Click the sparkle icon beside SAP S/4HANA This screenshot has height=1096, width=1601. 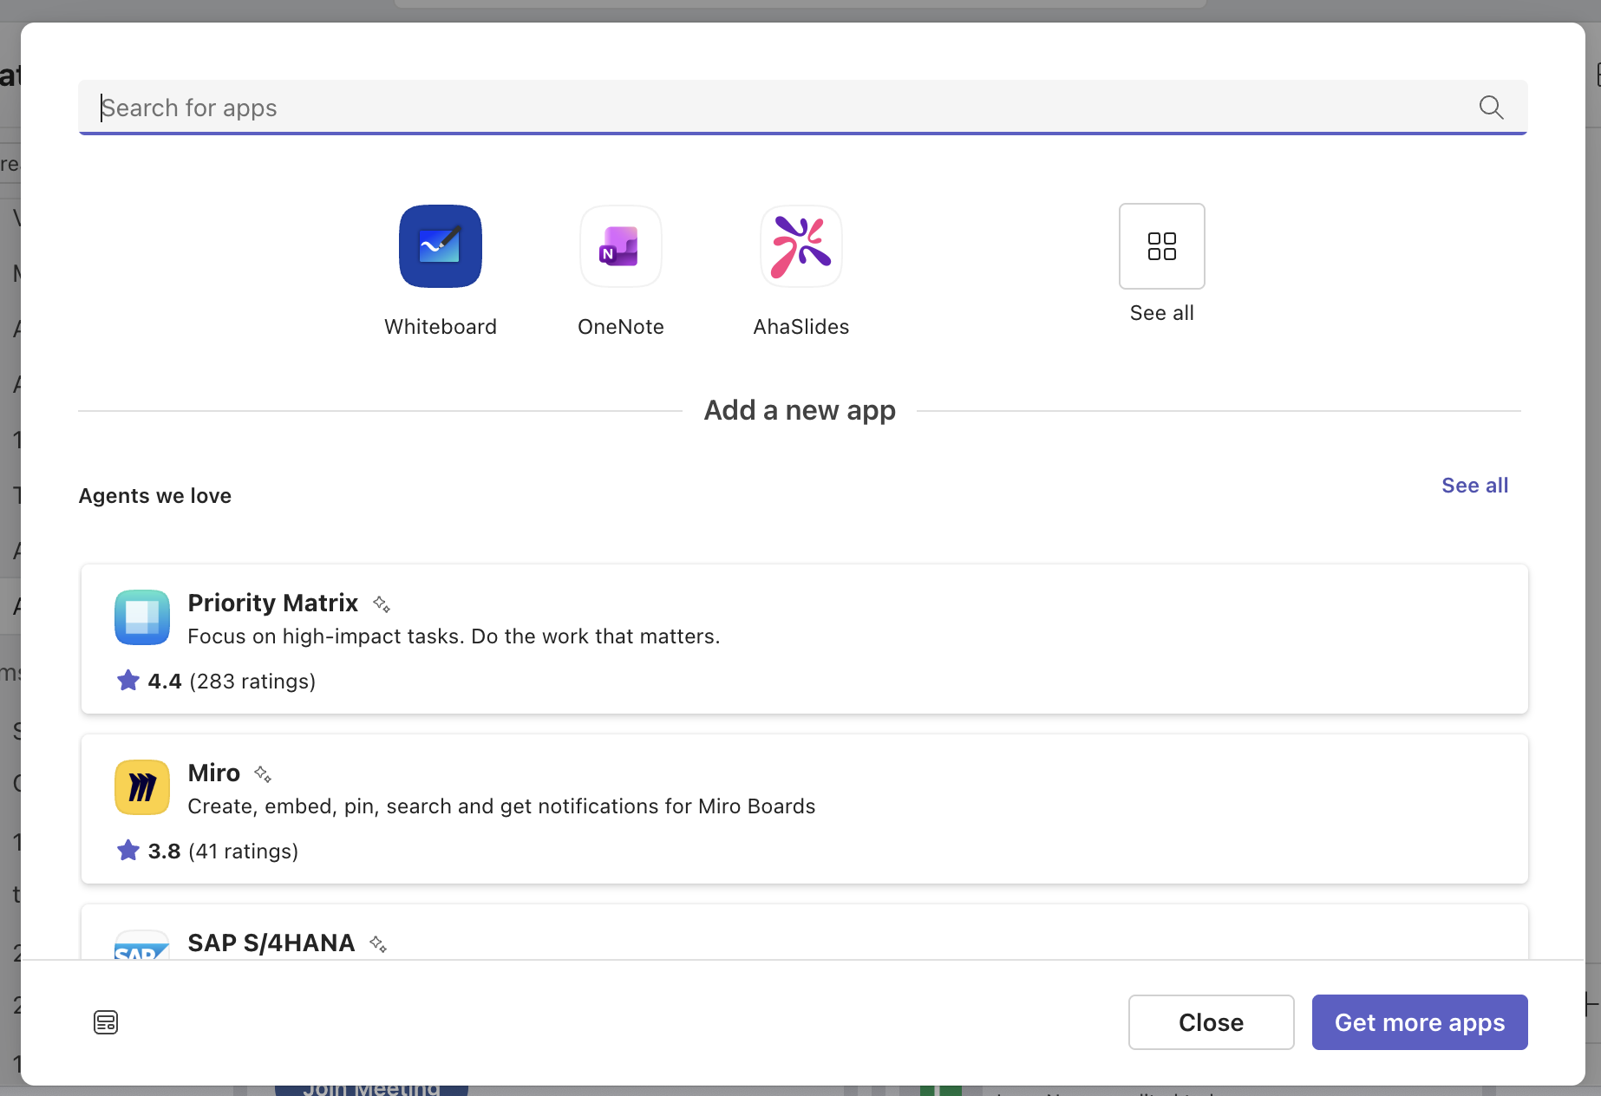pos(378,943)
